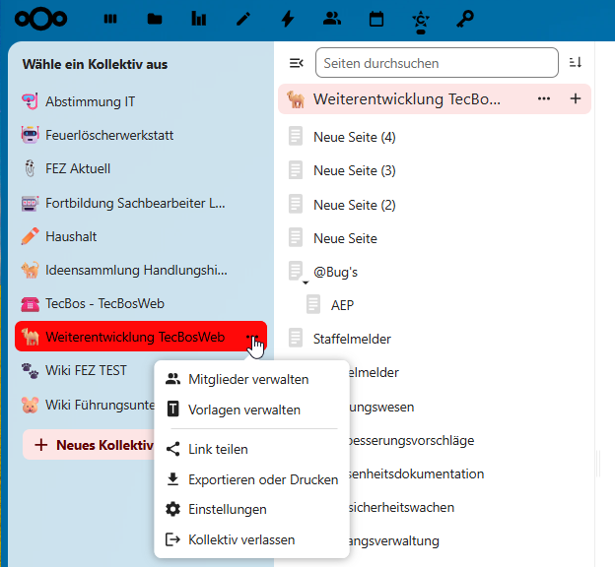Open the lightning bolt Activity app

tap(288, 19)
